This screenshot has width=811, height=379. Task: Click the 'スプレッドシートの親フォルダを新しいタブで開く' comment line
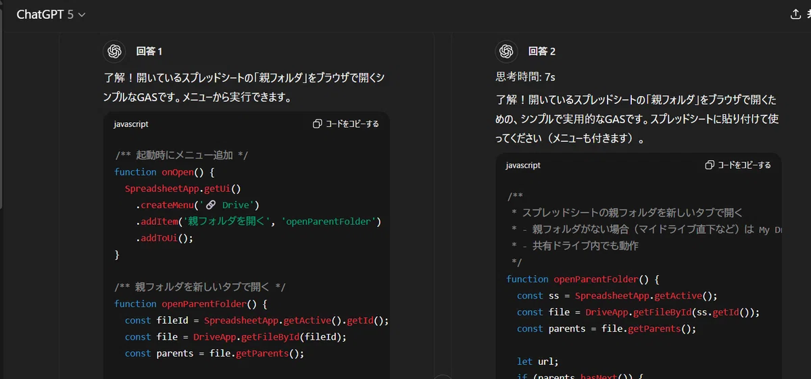click(x=628, y=213)
